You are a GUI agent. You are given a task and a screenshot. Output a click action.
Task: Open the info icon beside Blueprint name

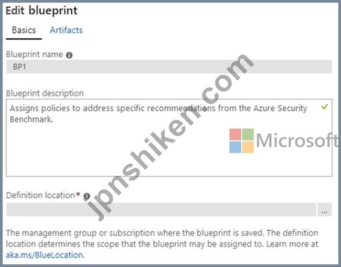pyautogui.click(x=69, y=55)
